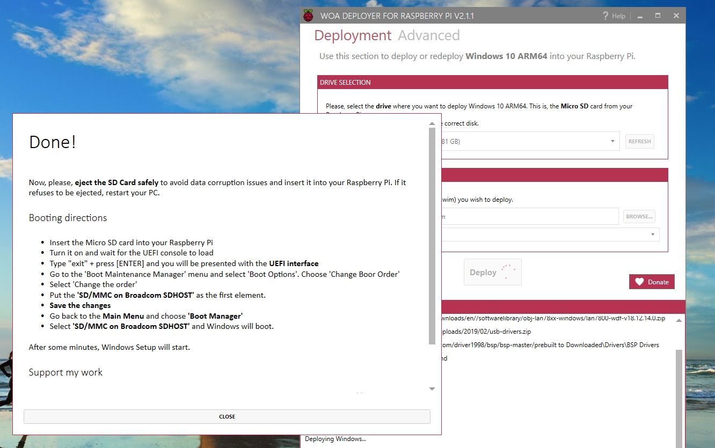Switch to the Deployment tab

tap(353, 35)
